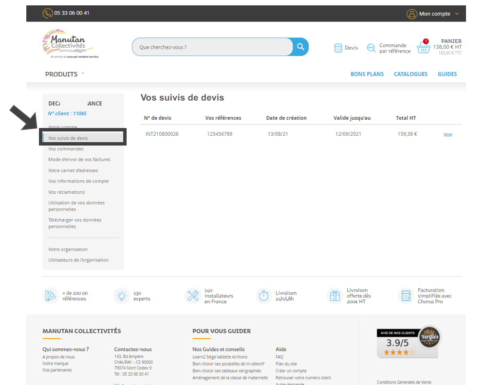
Task: Expand the Mon compte chevron arrow
Action: tap(457, 14)
